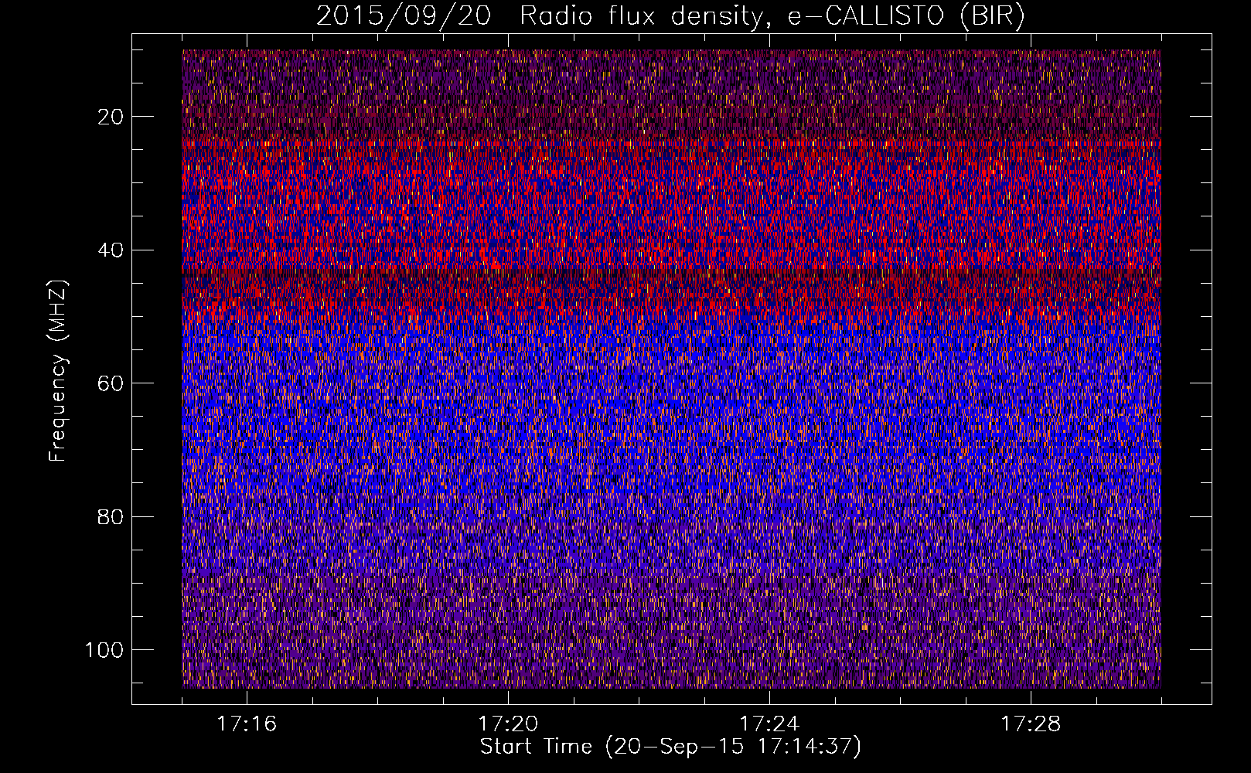Click the 80 MHz frequency tick label
Viewport: 1251px width, 773px height.
(x=111, y=517)
